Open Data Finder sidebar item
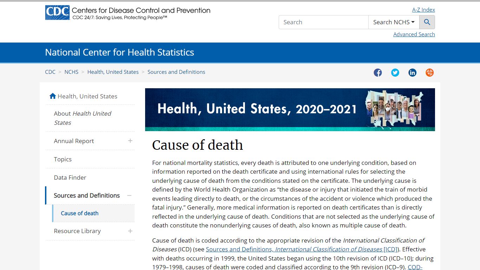Screen dimensions: 480x270 (x=90, y=178)
